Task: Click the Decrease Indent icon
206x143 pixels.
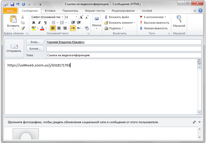Action: pos(73,23)
